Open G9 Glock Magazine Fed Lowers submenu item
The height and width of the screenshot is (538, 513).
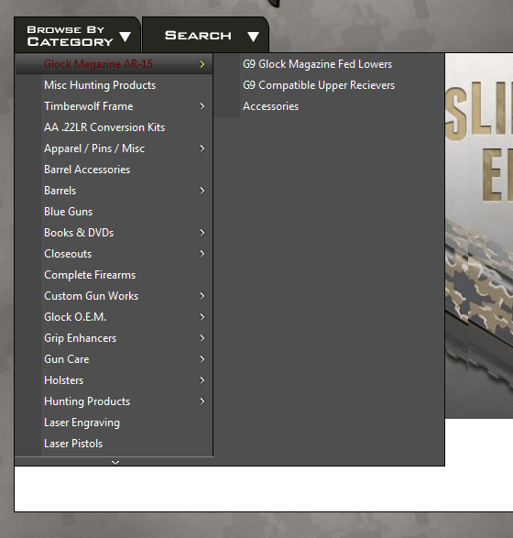click(318, 64)
